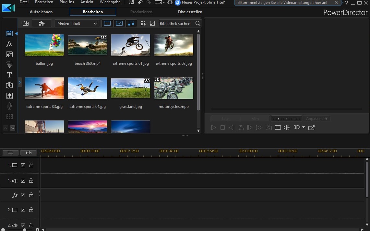Open the Particle Room
The image size is (370, 231).
pyautogui.click(x=9, y=64)
